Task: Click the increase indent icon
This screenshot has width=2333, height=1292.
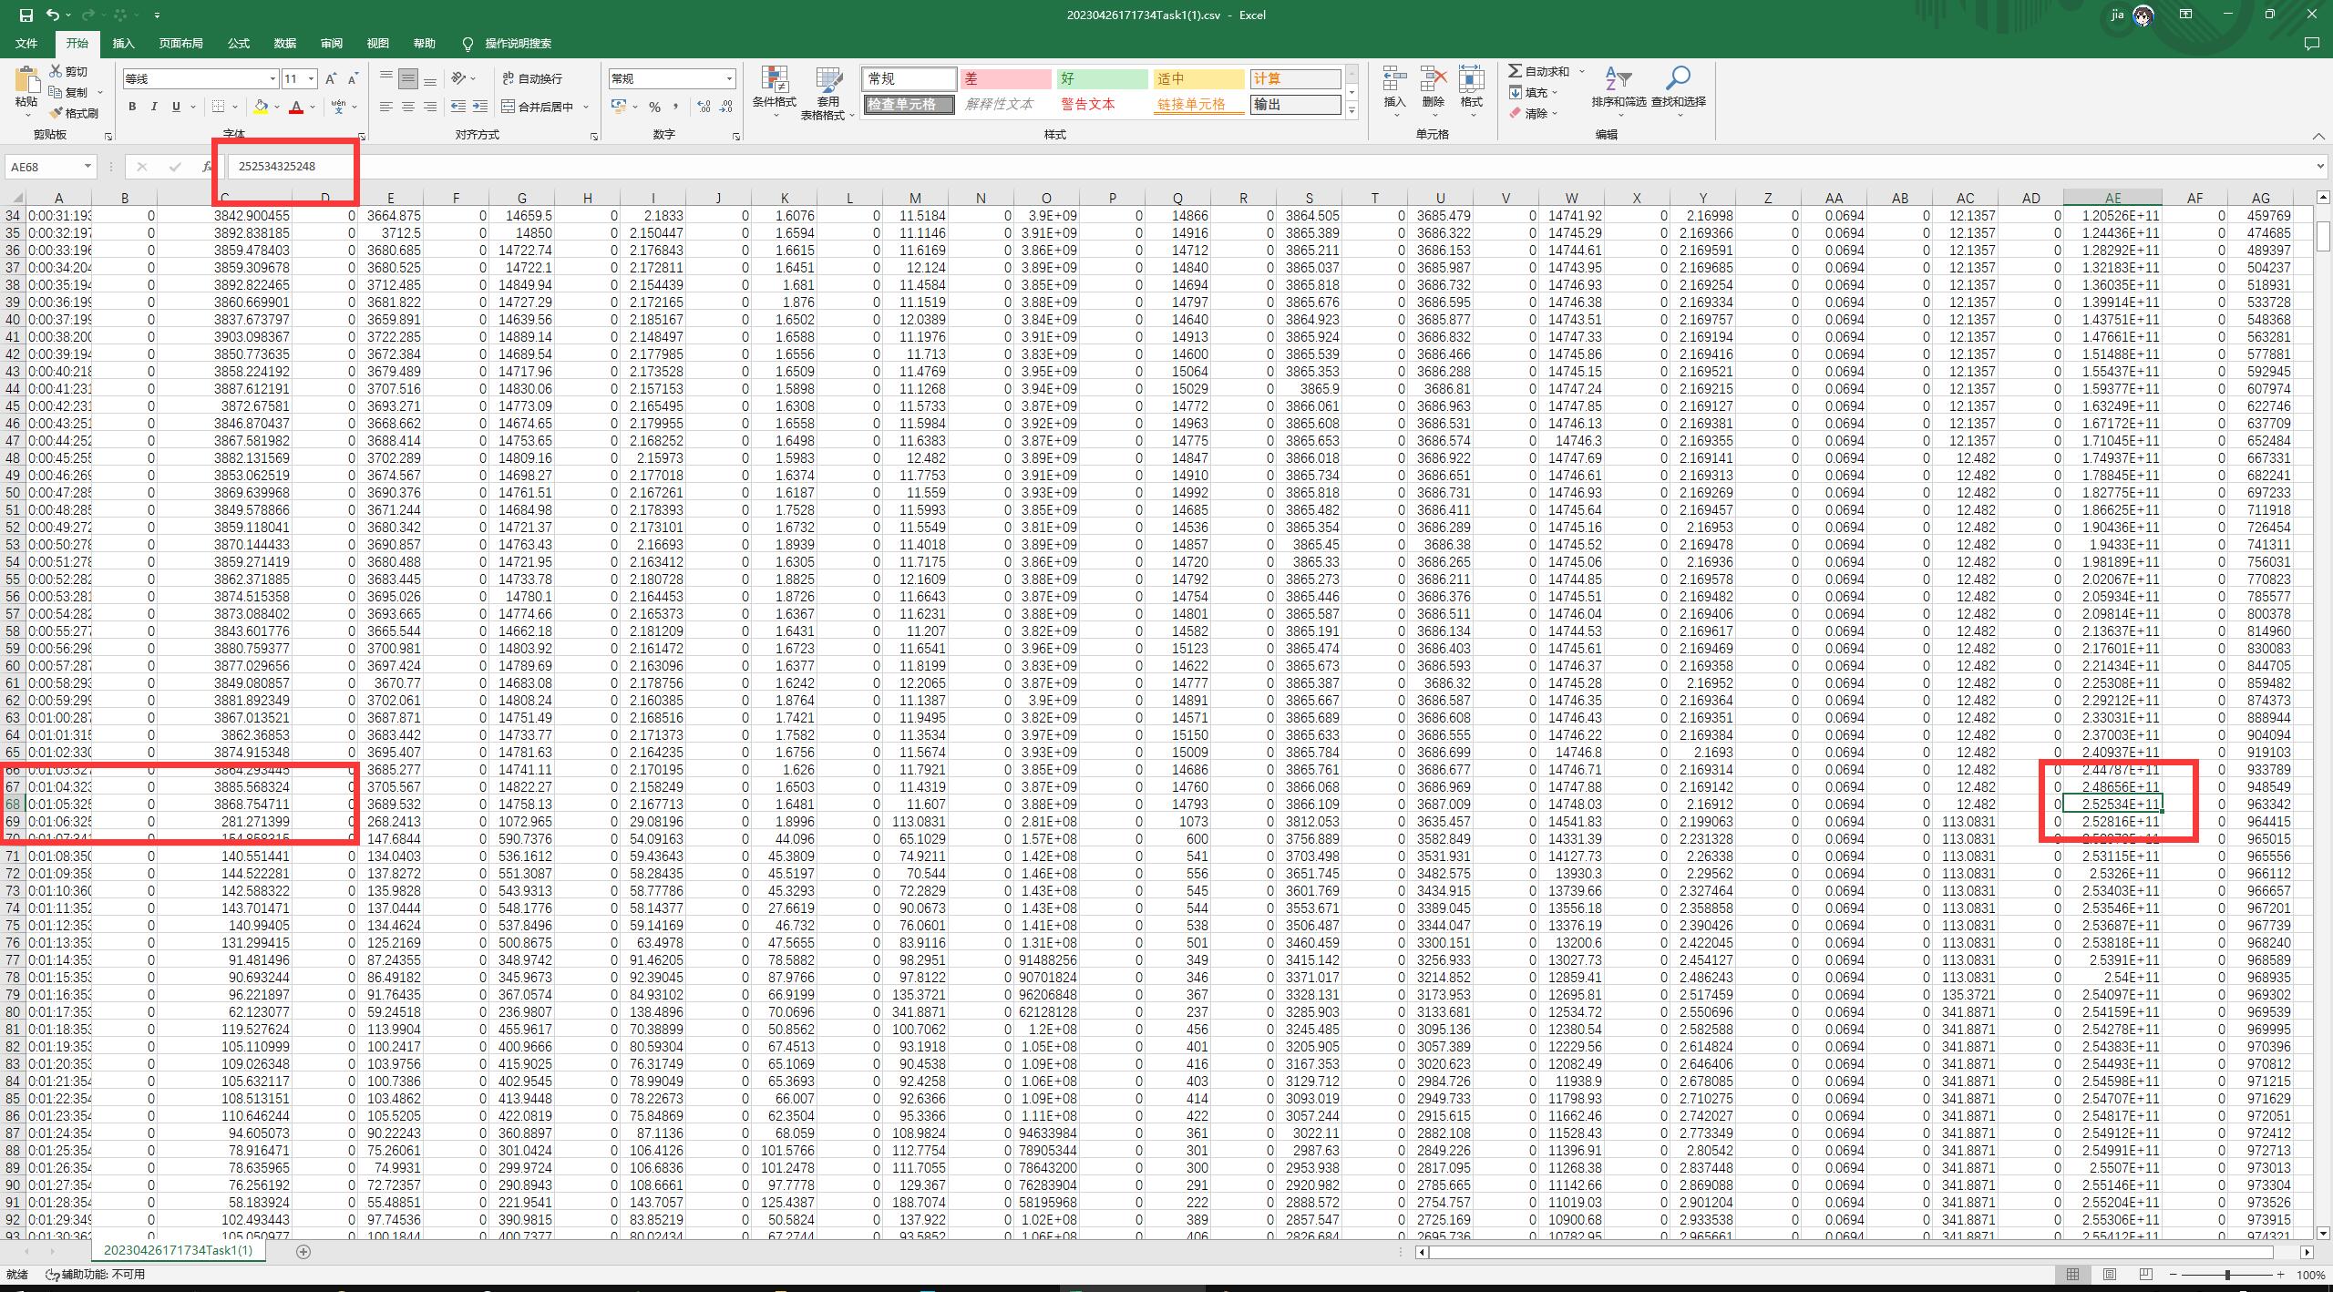Action: tap(480, 108)
